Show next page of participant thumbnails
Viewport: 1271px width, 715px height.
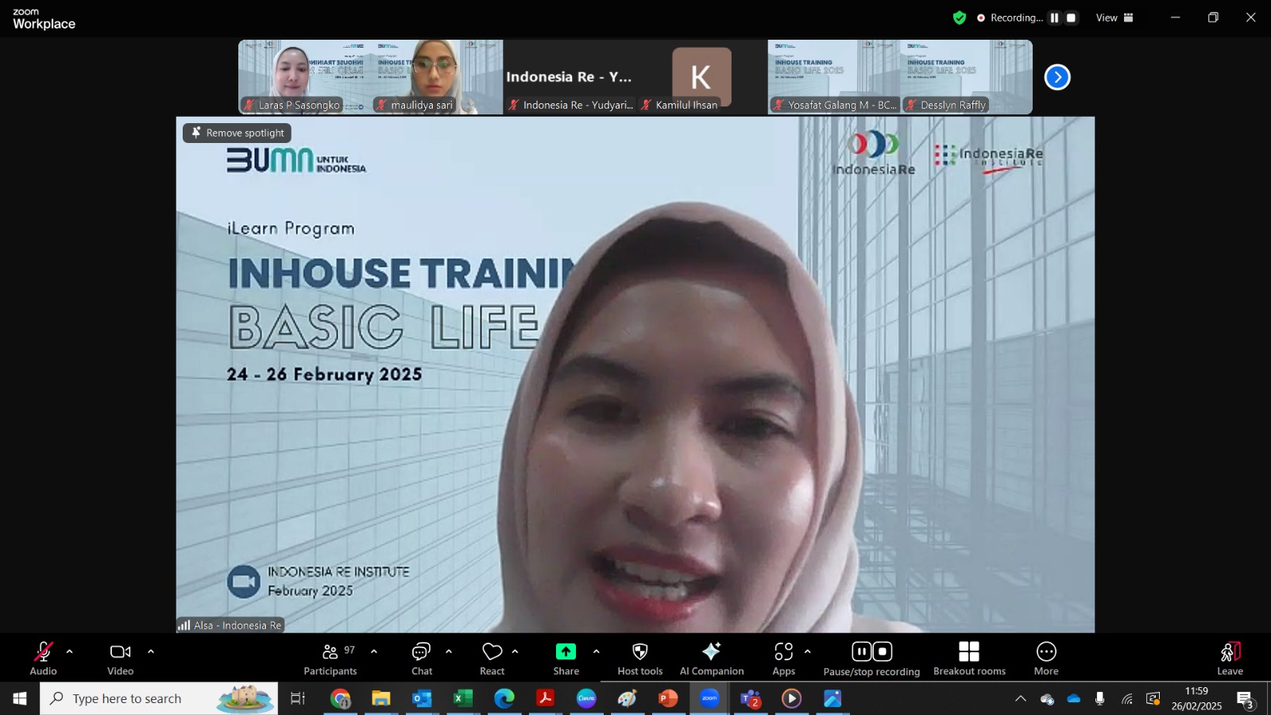coord(1057,77)
